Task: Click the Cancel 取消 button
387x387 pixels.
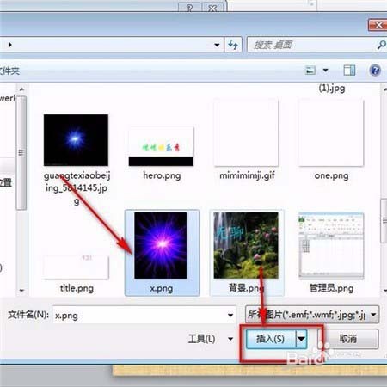Action: click(348, 339)
